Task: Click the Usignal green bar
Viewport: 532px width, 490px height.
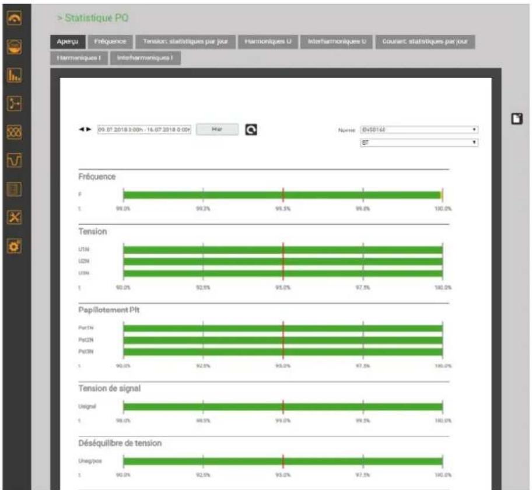Action: point(283,407)
